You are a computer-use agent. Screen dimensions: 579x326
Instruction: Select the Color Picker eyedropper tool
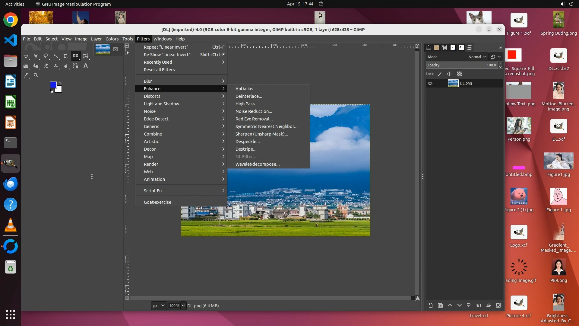pyautogui.click(x=26, y=75)
